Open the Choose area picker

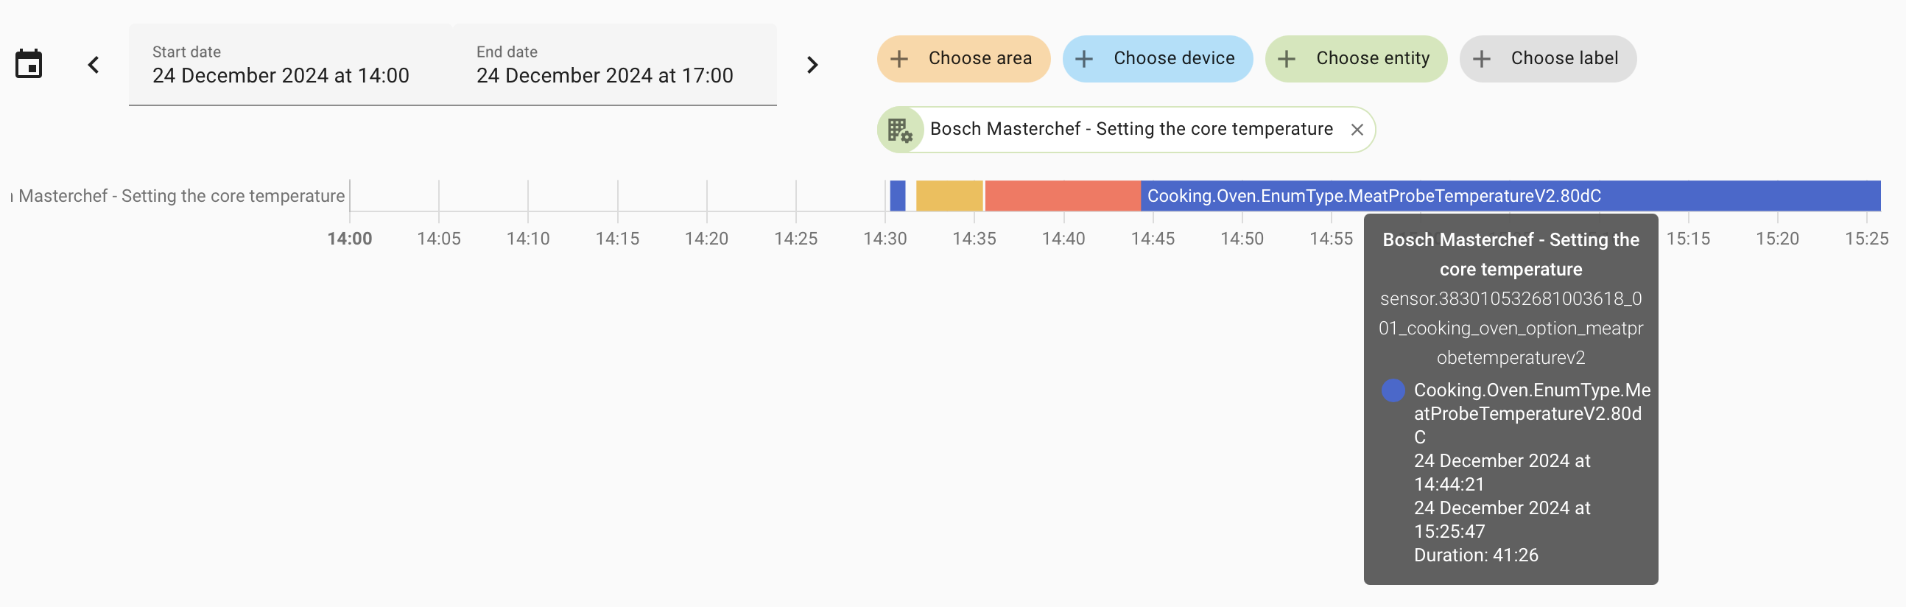963,59
